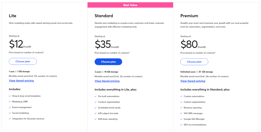This screenshot has height=132, width=261.
Task: Click the checkmark next to Pre-built automations
Action: (96, 96)
